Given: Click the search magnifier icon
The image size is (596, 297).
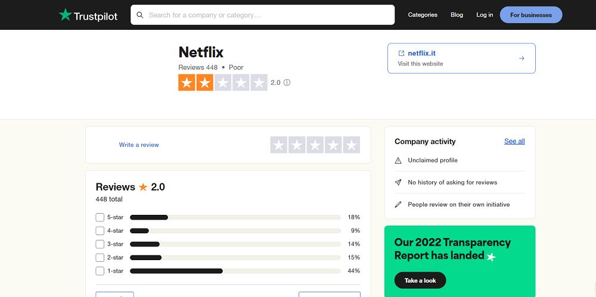Looking at the screenshot, I should coord(140,15).
